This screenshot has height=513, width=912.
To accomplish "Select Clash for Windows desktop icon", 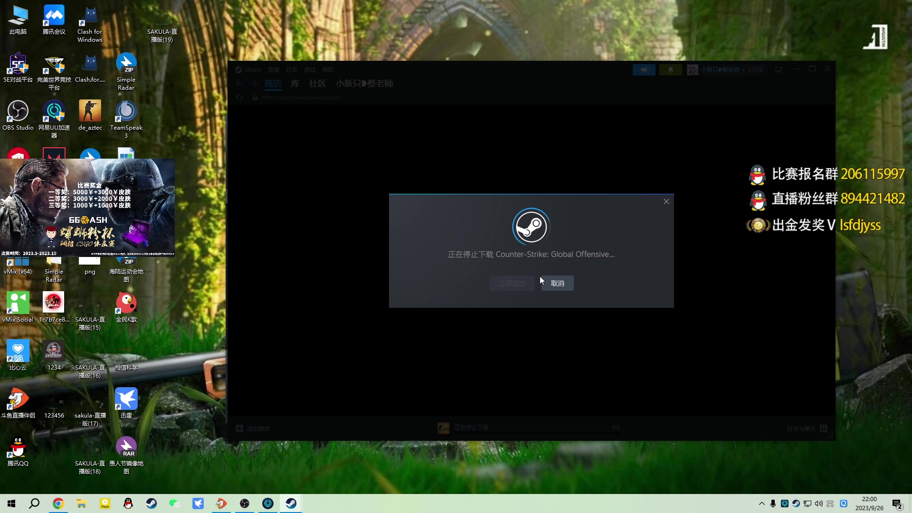I will (90, 24).
